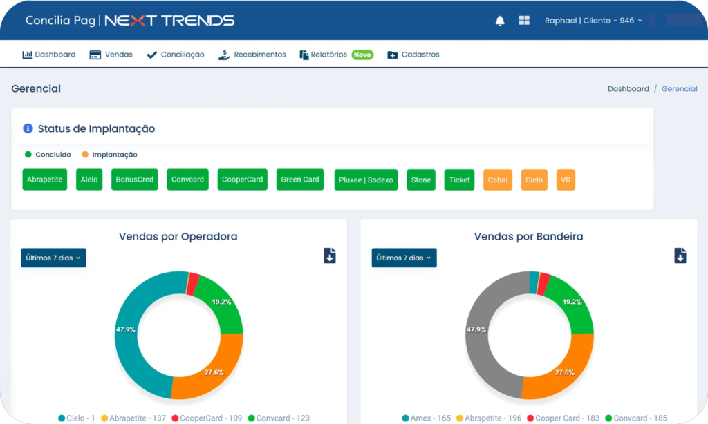Toggle Convcard - 185 legend entry
The height and width of the screenshot is (424, 708).
636,418
